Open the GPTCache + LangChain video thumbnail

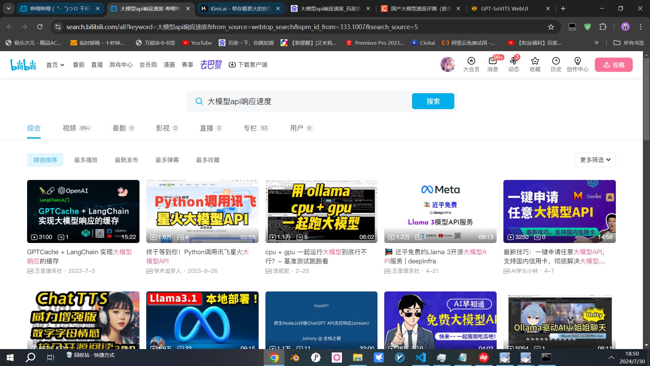click(x=83, y=211)
